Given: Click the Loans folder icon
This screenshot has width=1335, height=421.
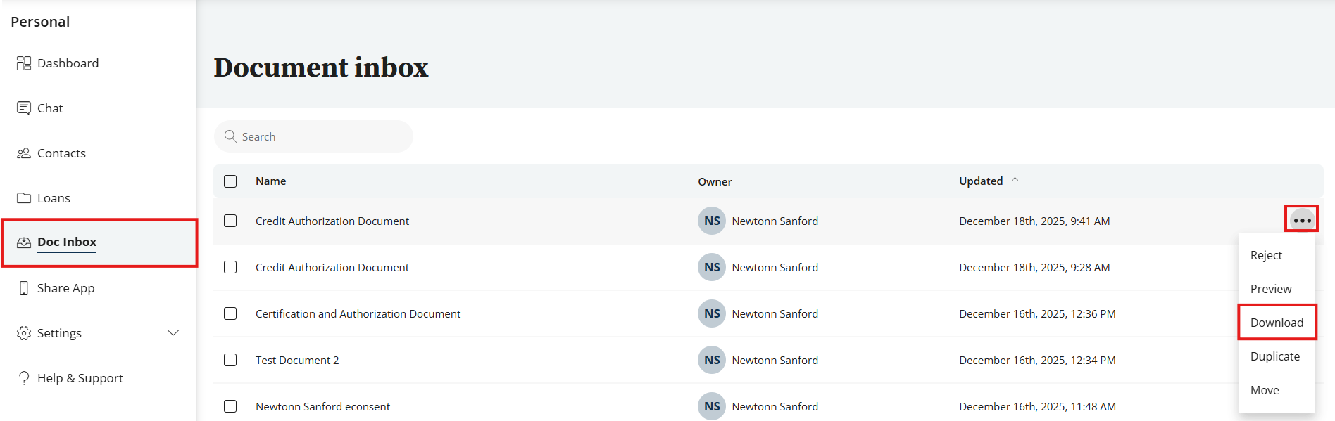Looking at the screenshot, I should [x=24, y=198].
